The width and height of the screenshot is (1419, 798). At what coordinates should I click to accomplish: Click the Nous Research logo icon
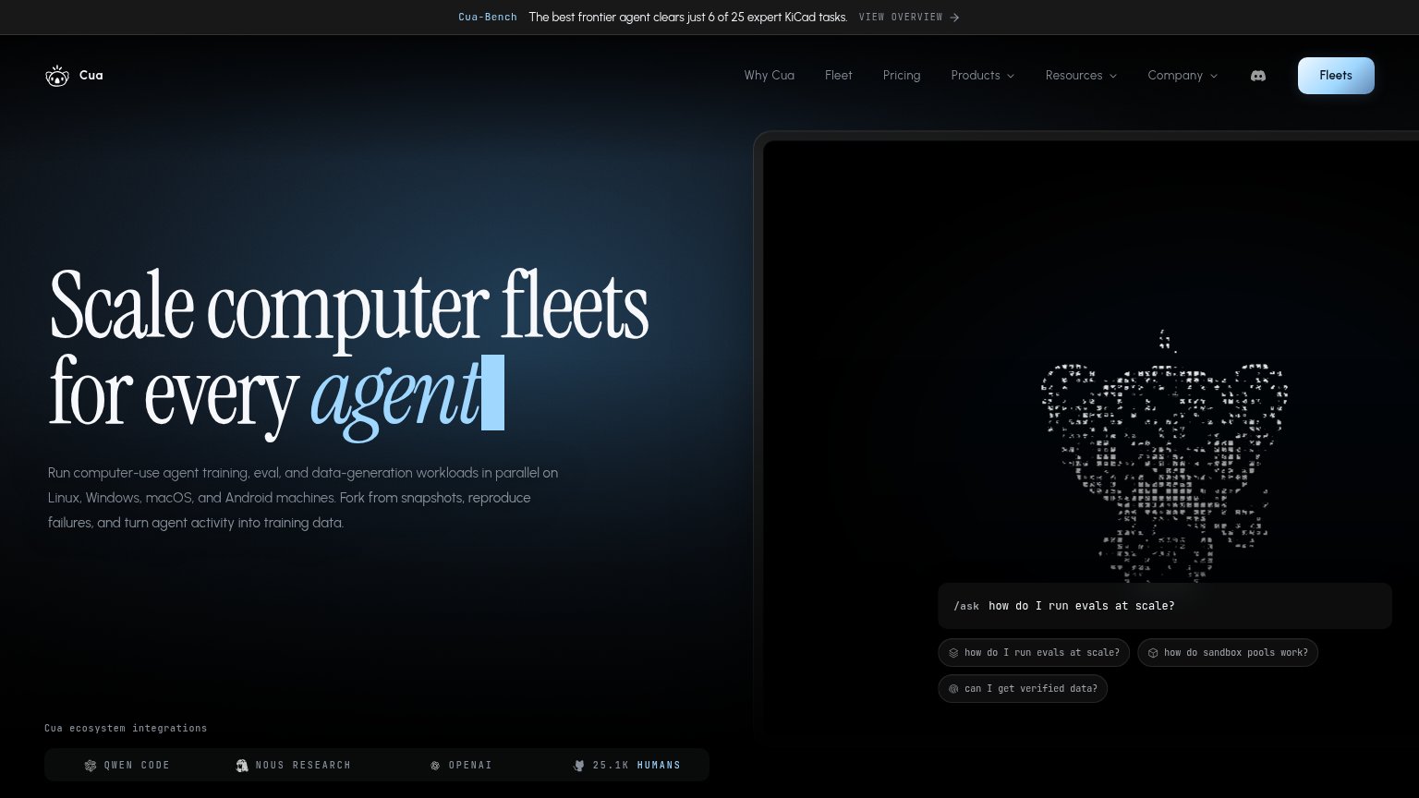point(242,766)
